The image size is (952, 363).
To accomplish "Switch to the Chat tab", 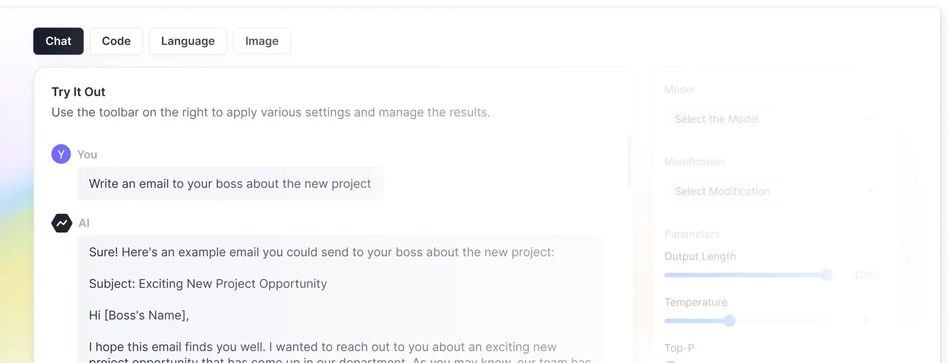I will pyautogui.click(x=58, y=41).
